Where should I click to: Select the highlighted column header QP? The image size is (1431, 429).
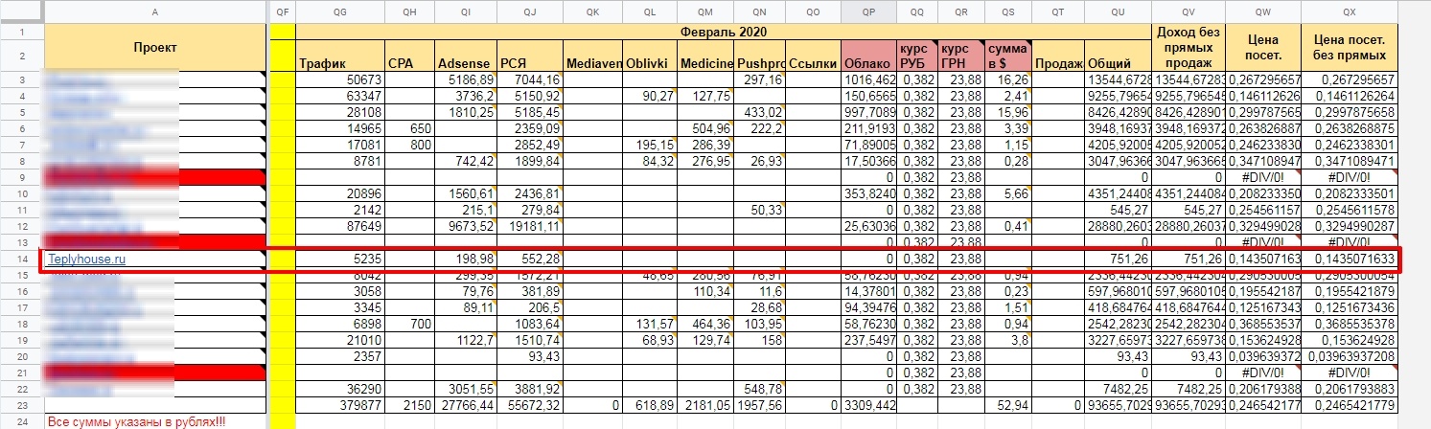pos(868,12)
